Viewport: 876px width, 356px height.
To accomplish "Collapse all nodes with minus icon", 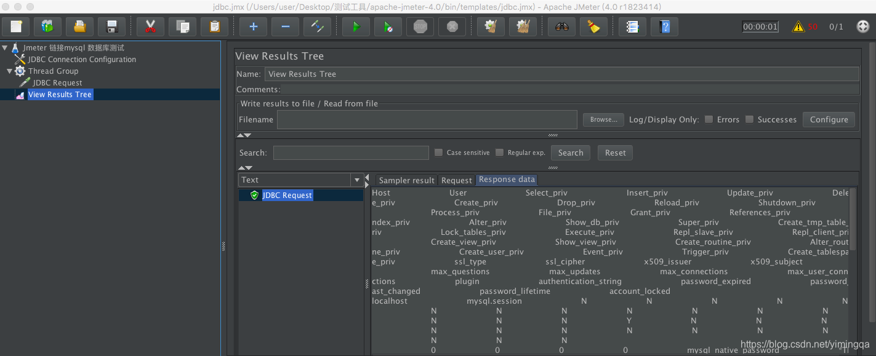I will click(x=285, y=26).
